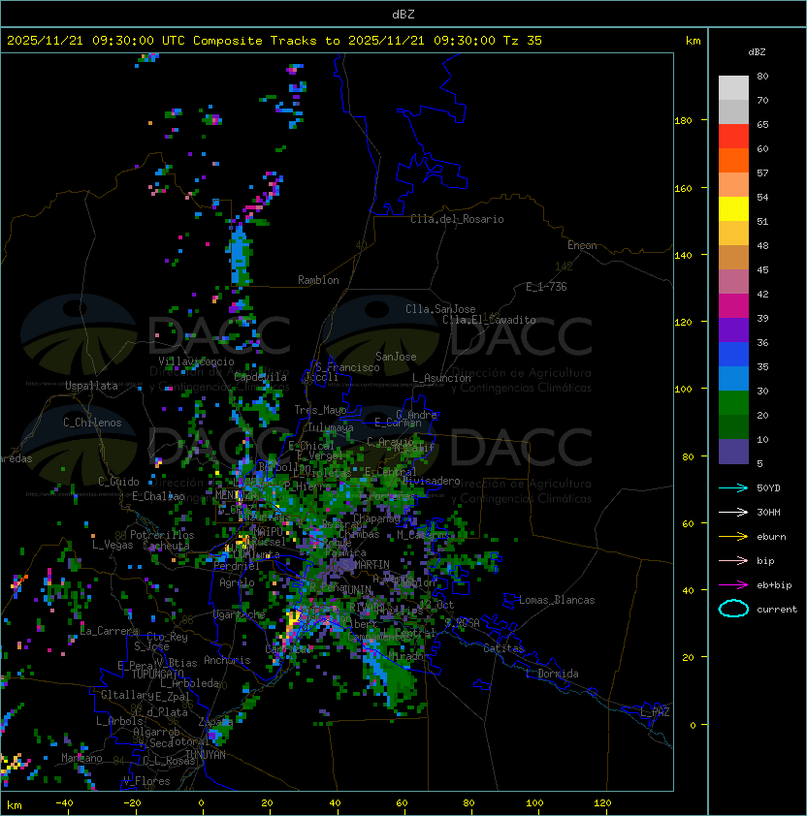The height and width of the screenshot is (816, 807).
Task: Click the 'Uspallata' place label
Action: click(x=91, y=386)
